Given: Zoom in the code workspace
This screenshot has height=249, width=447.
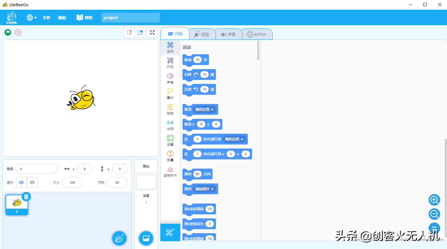Looking at the screenshot, I should pos(434,200).
